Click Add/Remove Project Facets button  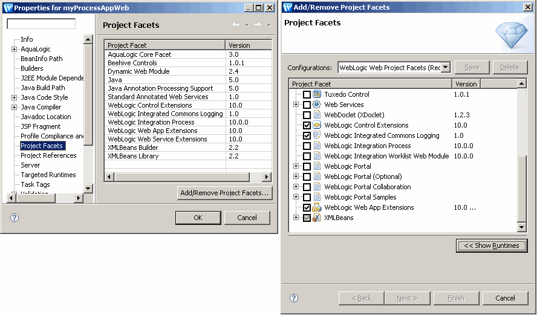(225, 193)
